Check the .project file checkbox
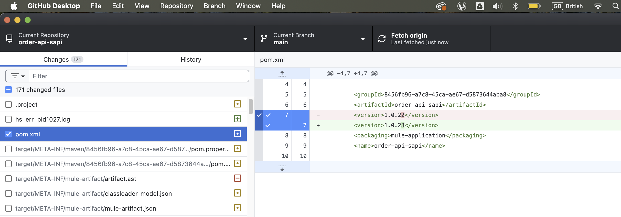The width and height of the screenshot is (621, 217). pyautogui.click(x=8, y=104)
